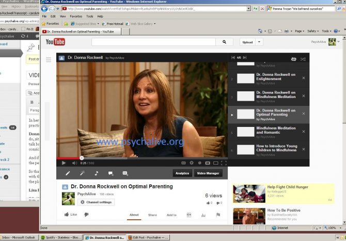This screenshot has width=346, height=241.
Task: Open the Favorites menu
Action: pos(76,17)
